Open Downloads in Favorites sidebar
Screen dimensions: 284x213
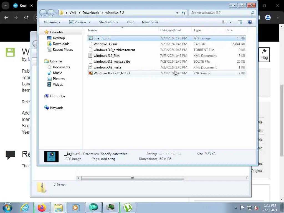tap(61, 44)
